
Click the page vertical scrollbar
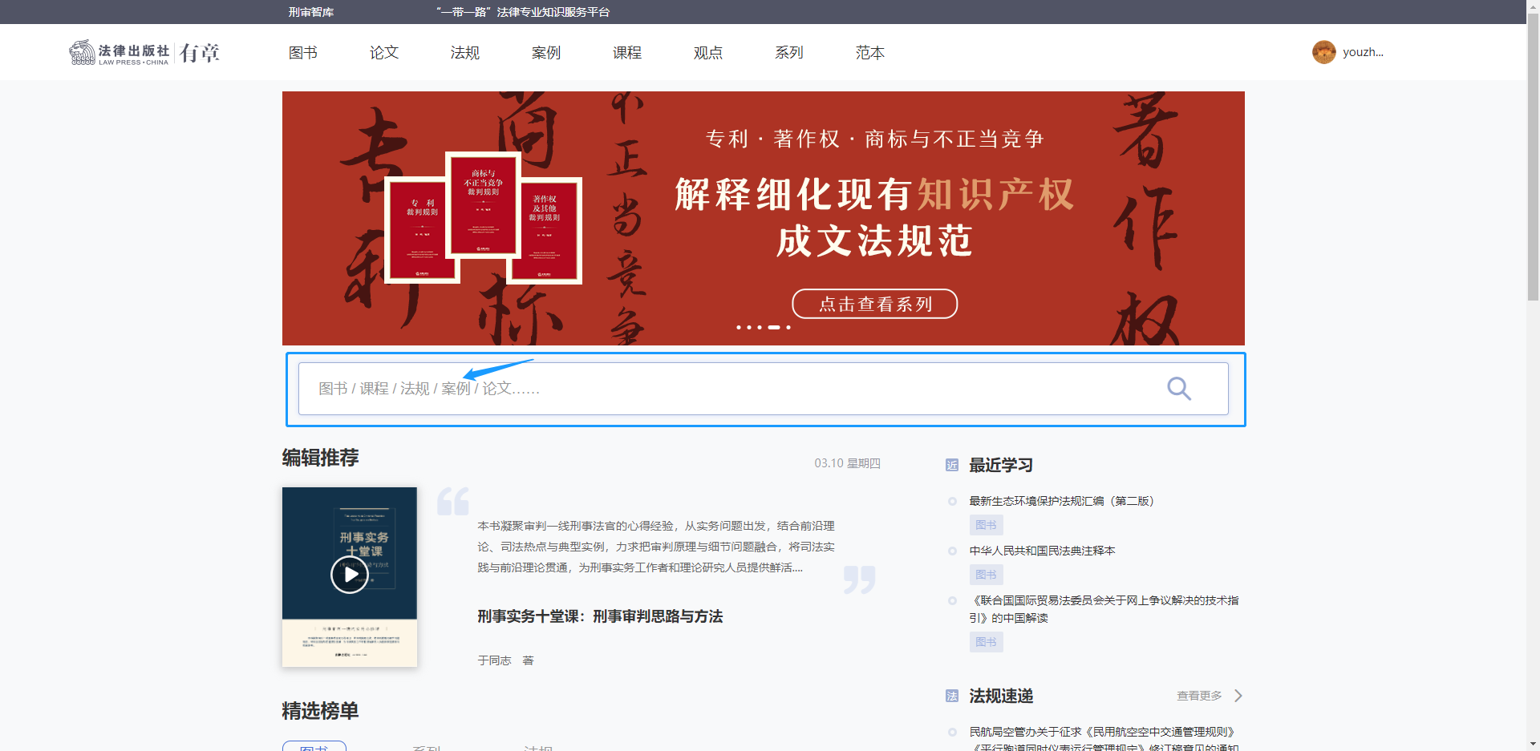click(x=1533, y=160)
